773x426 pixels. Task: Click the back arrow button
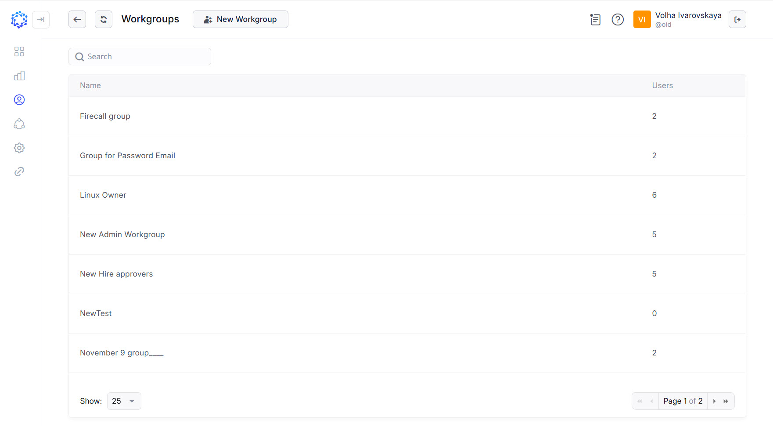[x=77, y=19]
